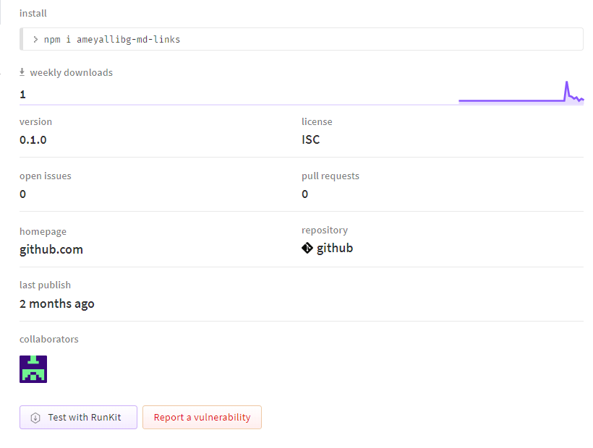Select the ISC license value
593x448 pixels.
311,139
